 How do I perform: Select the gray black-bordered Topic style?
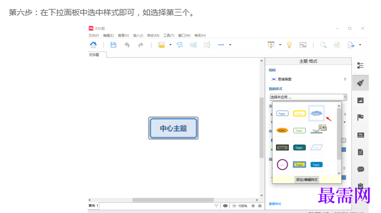(282, 147)
